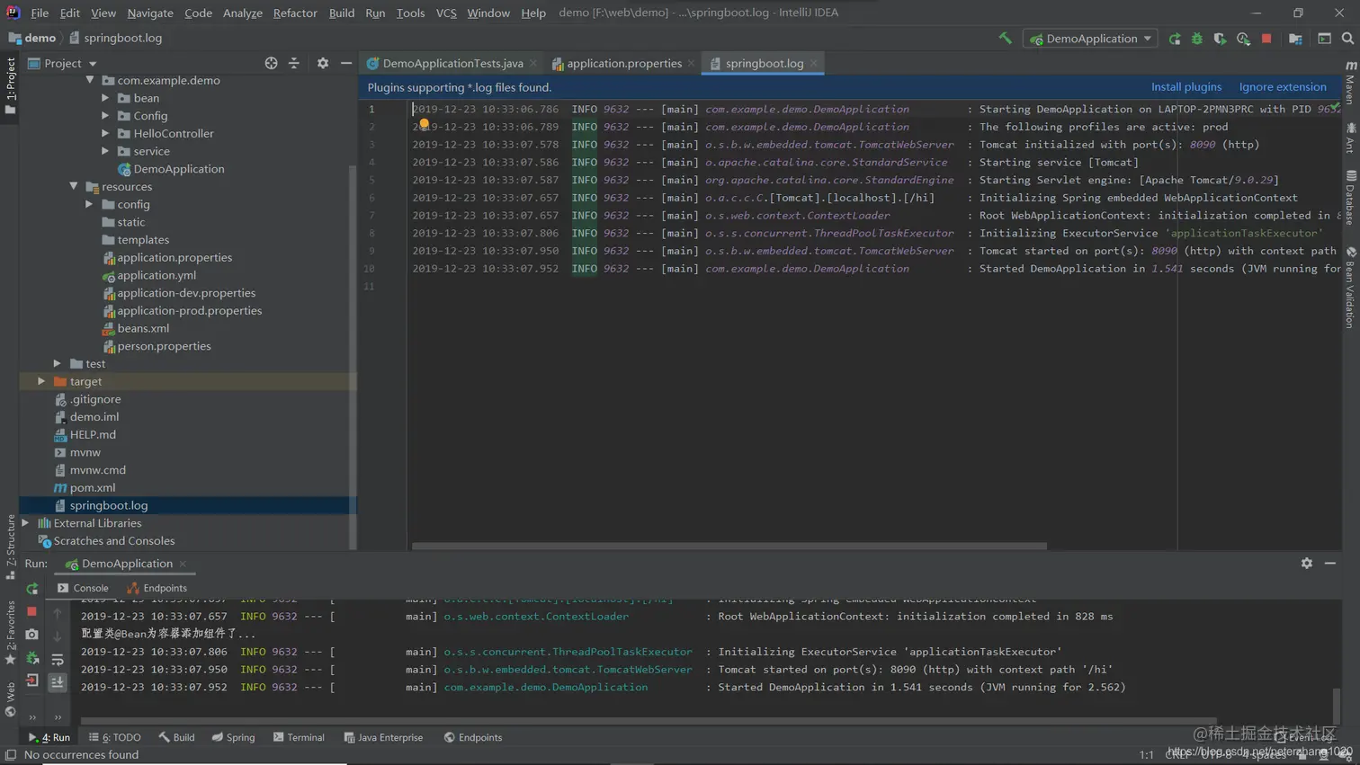Toggle scroll to end in the Run console
Image resolution: width=1360 pixels, height=765 pixels.
tap(58, 682)
